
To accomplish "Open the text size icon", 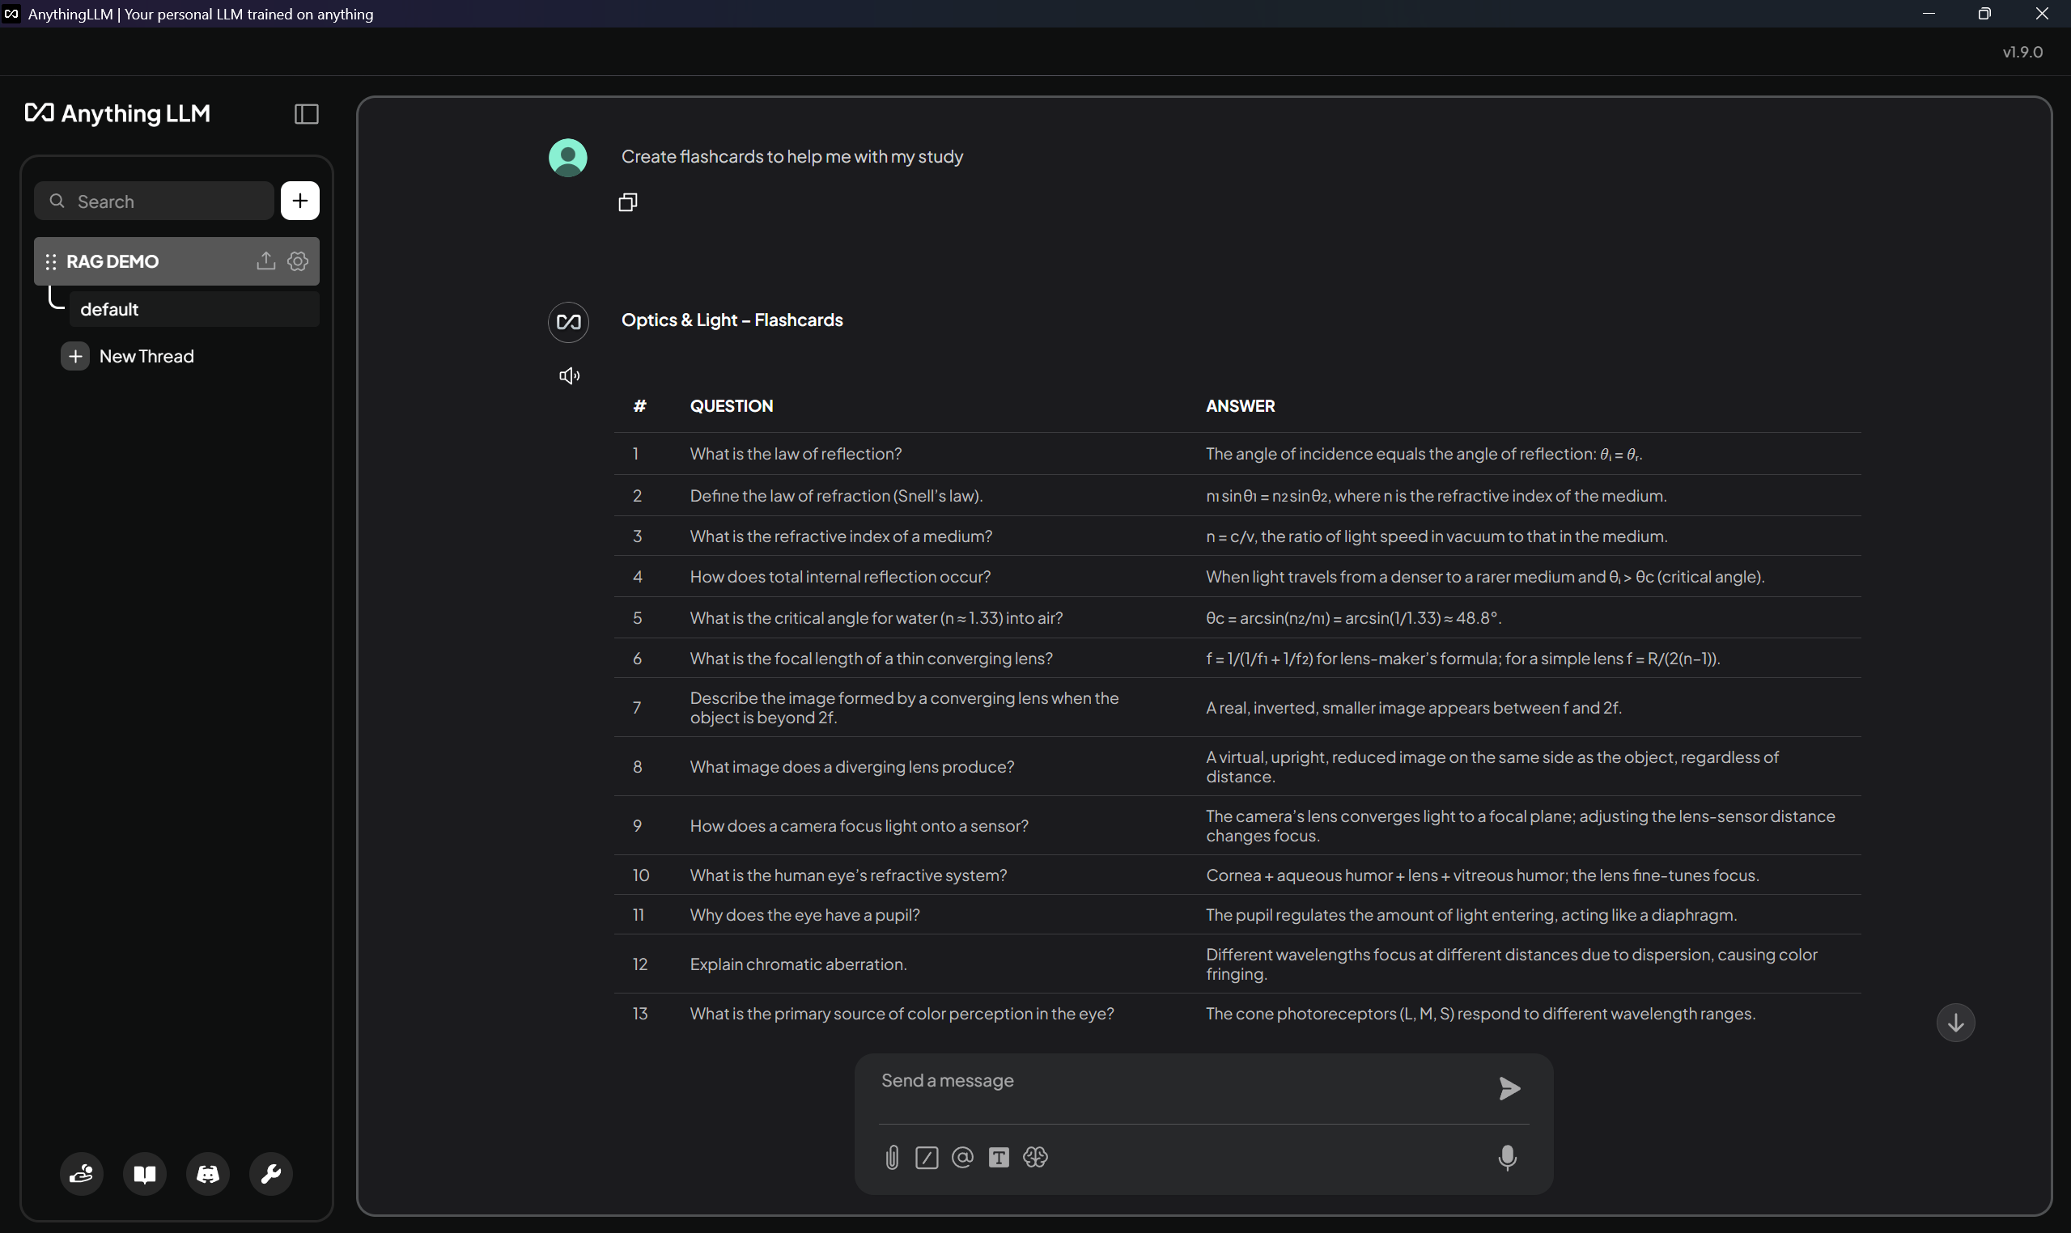I will coord(999,1158).
